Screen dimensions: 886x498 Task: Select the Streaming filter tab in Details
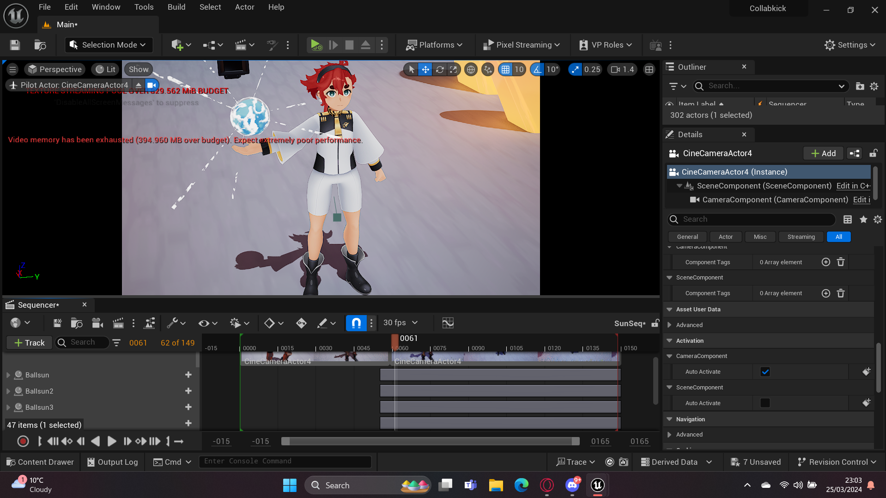(x=801, y=237)
